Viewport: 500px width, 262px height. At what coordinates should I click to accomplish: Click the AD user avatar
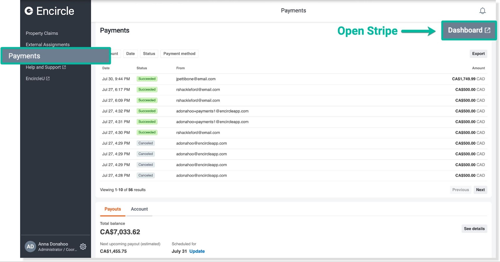pos(30,246)
